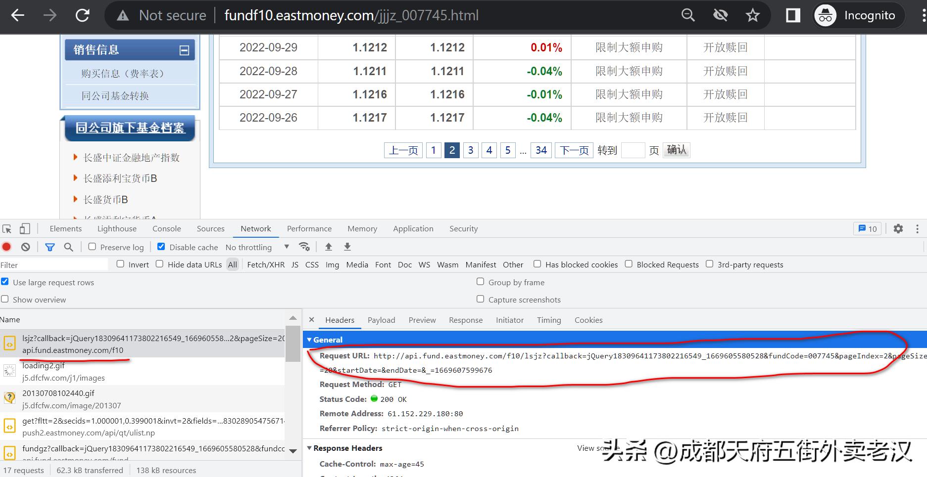
Task: Focus the network Filter text field
Action: coord(54,265)
